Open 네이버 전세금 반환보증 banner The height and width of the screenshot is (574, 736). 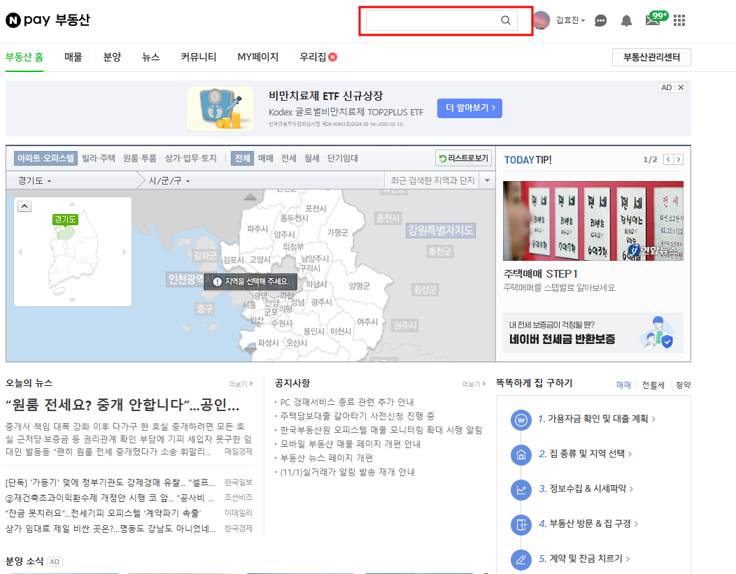pyautogui.click(x=593, y=333)
